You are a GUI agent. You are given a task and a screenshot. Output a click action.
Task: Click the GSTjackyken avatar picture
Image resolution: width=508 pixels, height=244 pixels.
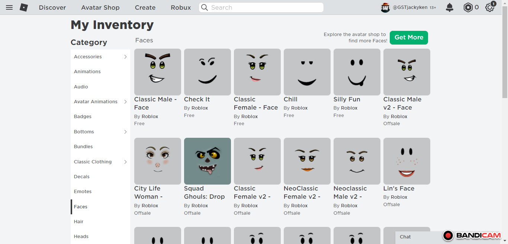pyautogui.click(x=385, y=7)
